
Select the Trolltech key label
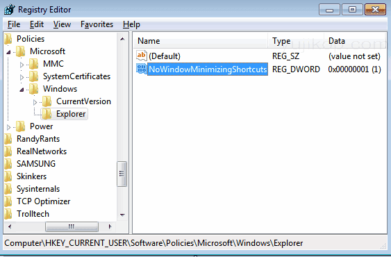[x=33, y=214]
